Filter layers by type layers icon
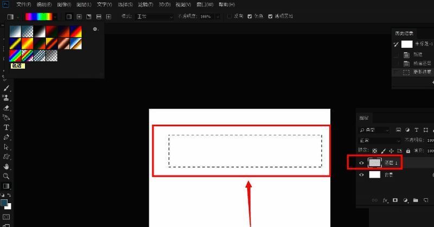 416,129
